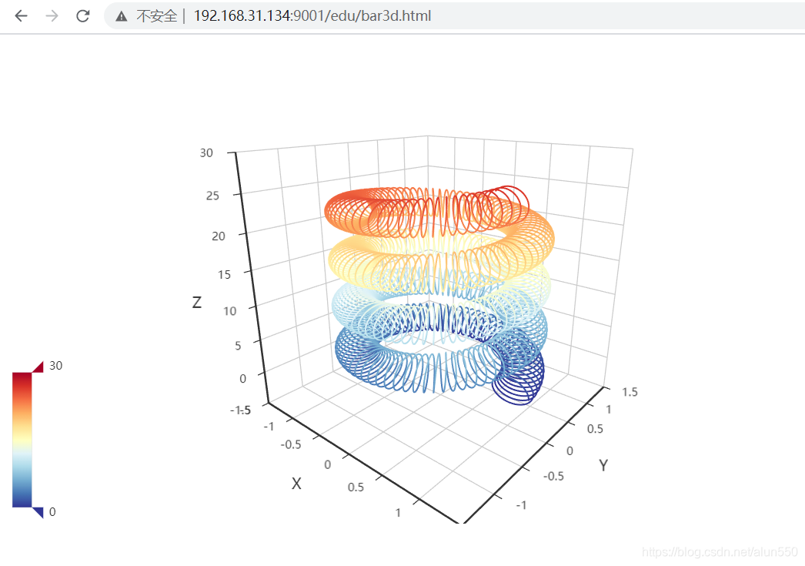Click the X axis tick label -0.5

click(291, 445)
